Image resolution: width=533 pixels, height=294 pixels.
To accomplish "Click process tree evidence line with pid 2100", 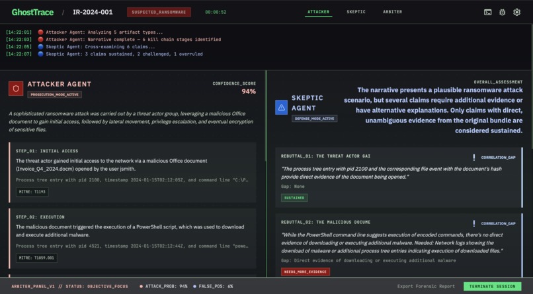I will pos(132,180).
